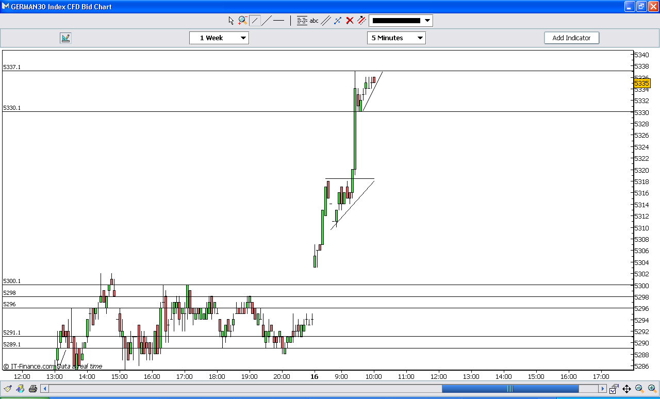Viewport: 660px width, 399px height.
Task: Delete drawings with the red X
Action: pyautogui.click(x=350, y=21)
